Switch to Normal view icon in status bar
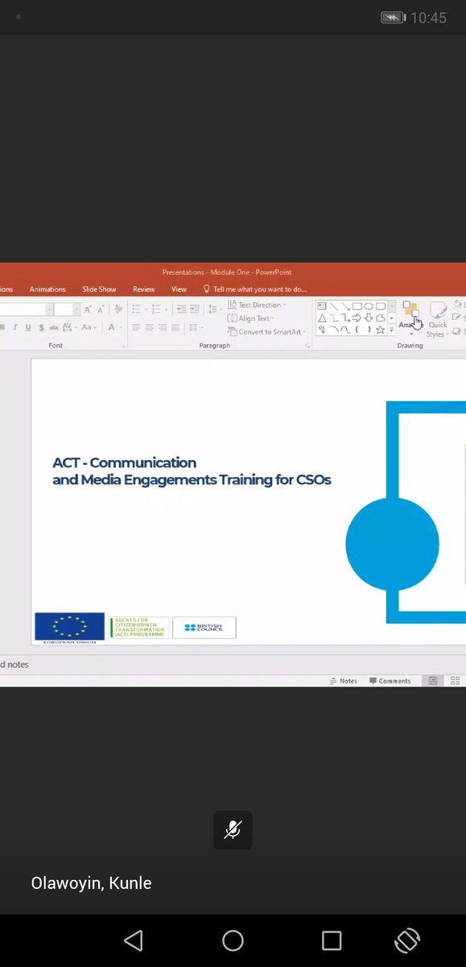466x967 pixels. click(x=434, y=681)
